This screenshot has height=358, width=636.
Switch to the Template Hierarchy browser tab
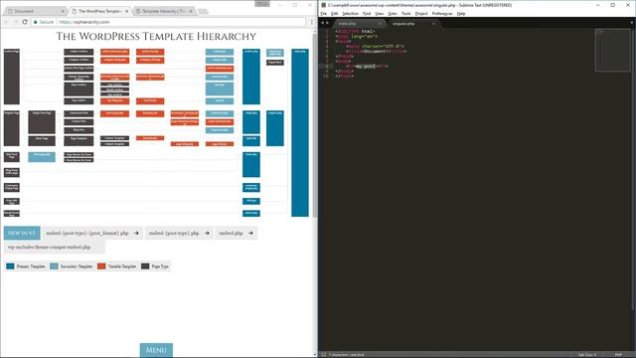[164, 11]
